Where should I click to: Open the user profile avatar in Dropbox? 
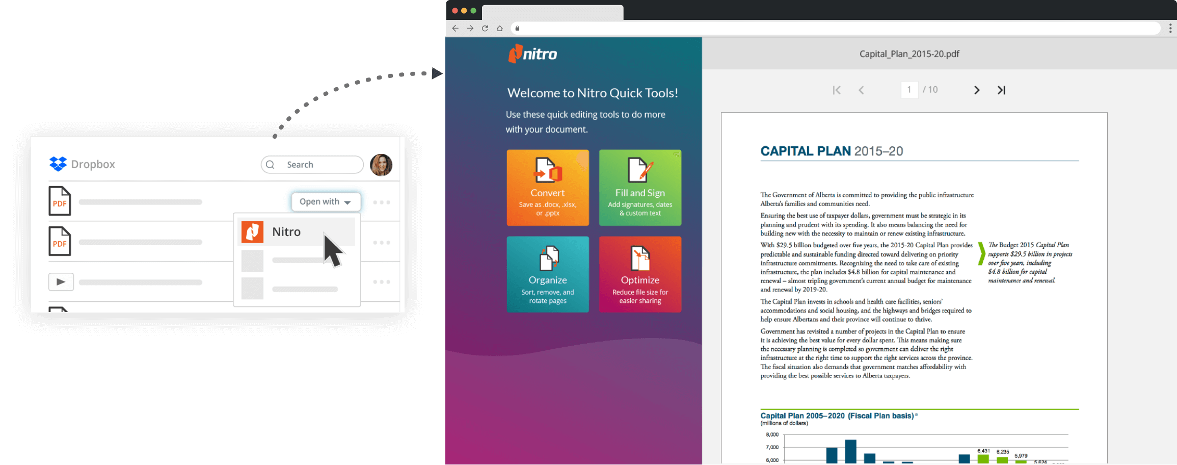click(381, 165)
